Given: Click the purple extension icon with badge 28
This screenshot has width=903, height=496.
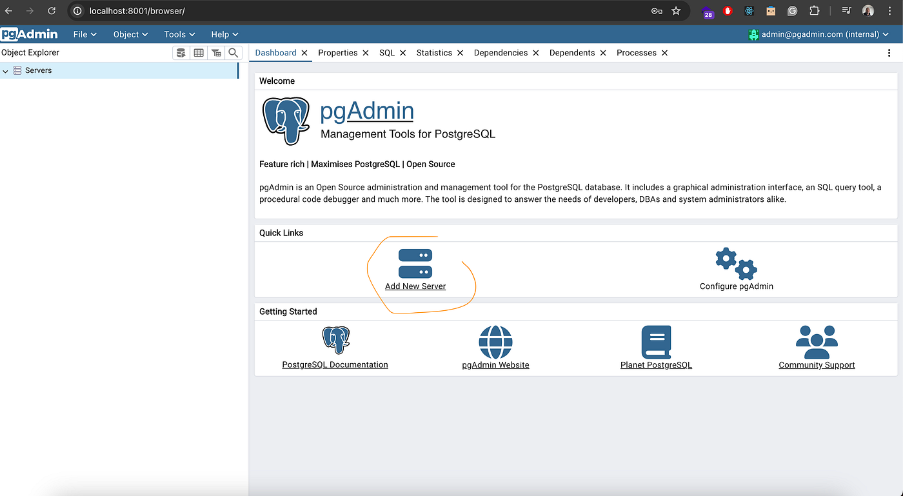Looking at the screenshot, I should tap(708, 12).
